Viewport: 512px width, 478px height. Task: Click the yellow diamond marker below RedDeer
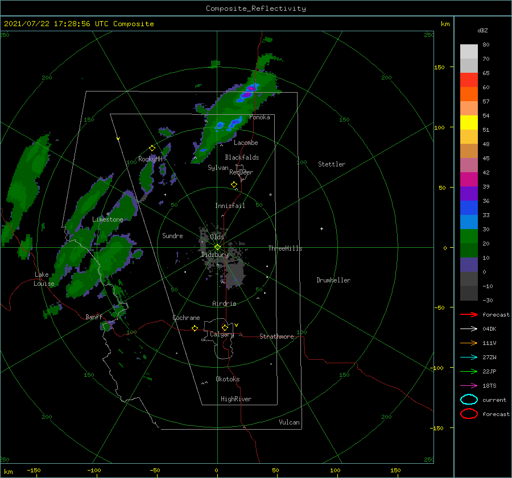pos(234,185)
